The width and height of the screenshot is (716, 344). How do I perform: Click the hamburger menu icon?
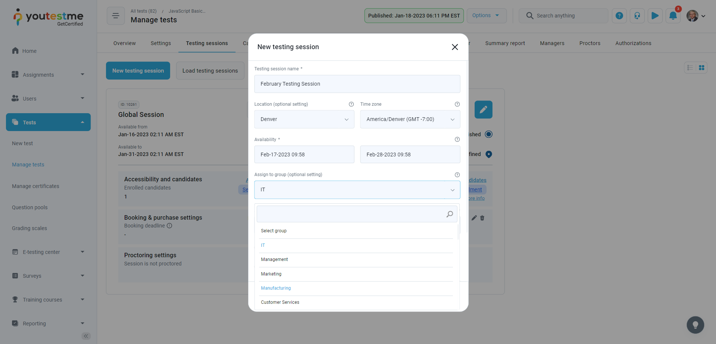click(x=116, y=16)
